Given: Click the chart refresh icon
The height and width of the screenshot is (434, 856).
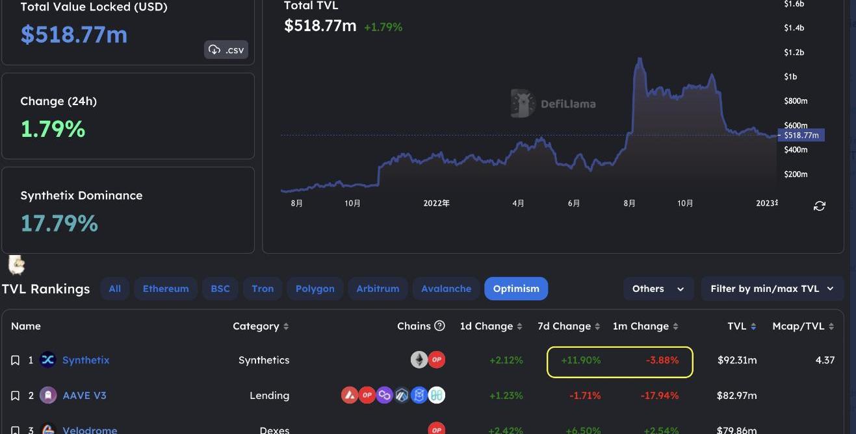Looking at the screenshot, I should (x=820, y=206).
